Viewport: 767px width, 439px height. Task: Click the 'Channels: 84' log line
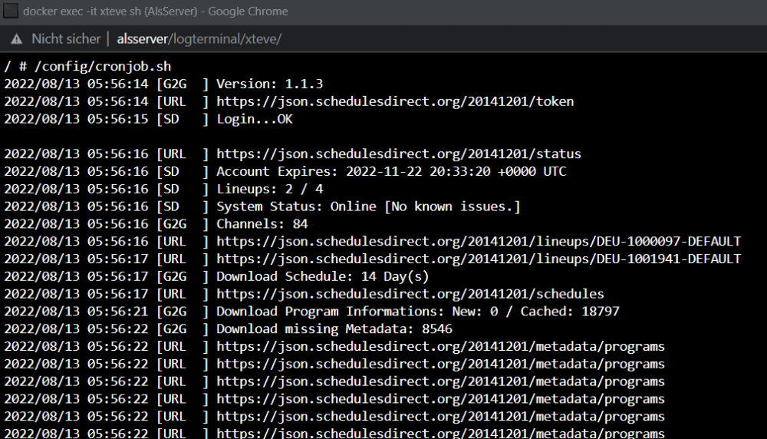point(156,223)
